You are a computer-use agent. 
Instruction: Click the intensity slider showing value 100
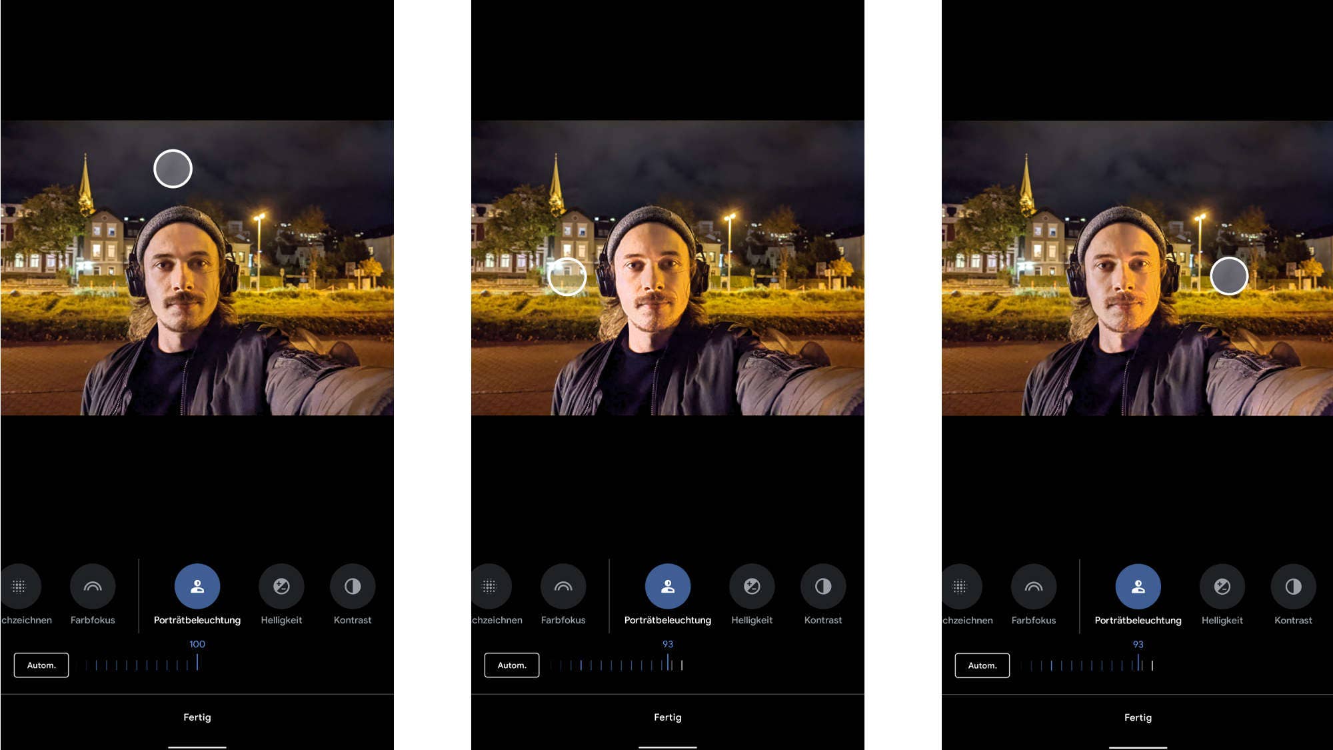(197, 663)
